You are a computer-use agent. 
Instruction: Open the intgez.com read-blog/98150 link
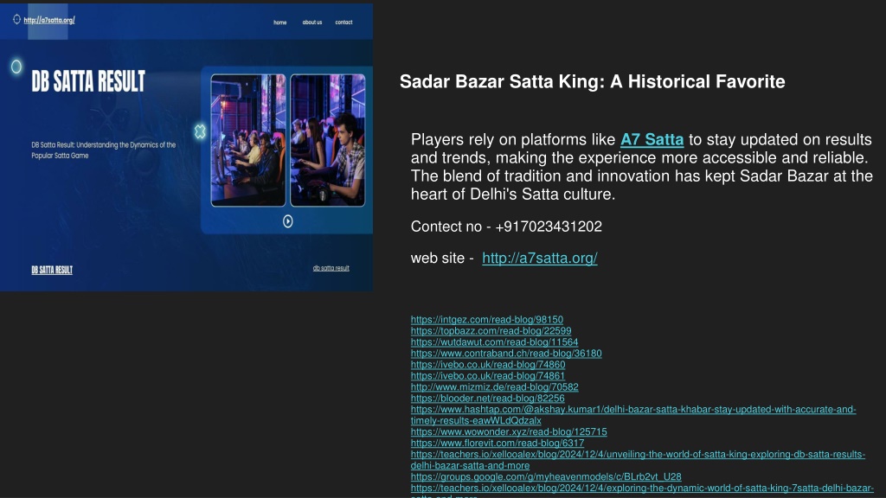click(x=487, y=320)
